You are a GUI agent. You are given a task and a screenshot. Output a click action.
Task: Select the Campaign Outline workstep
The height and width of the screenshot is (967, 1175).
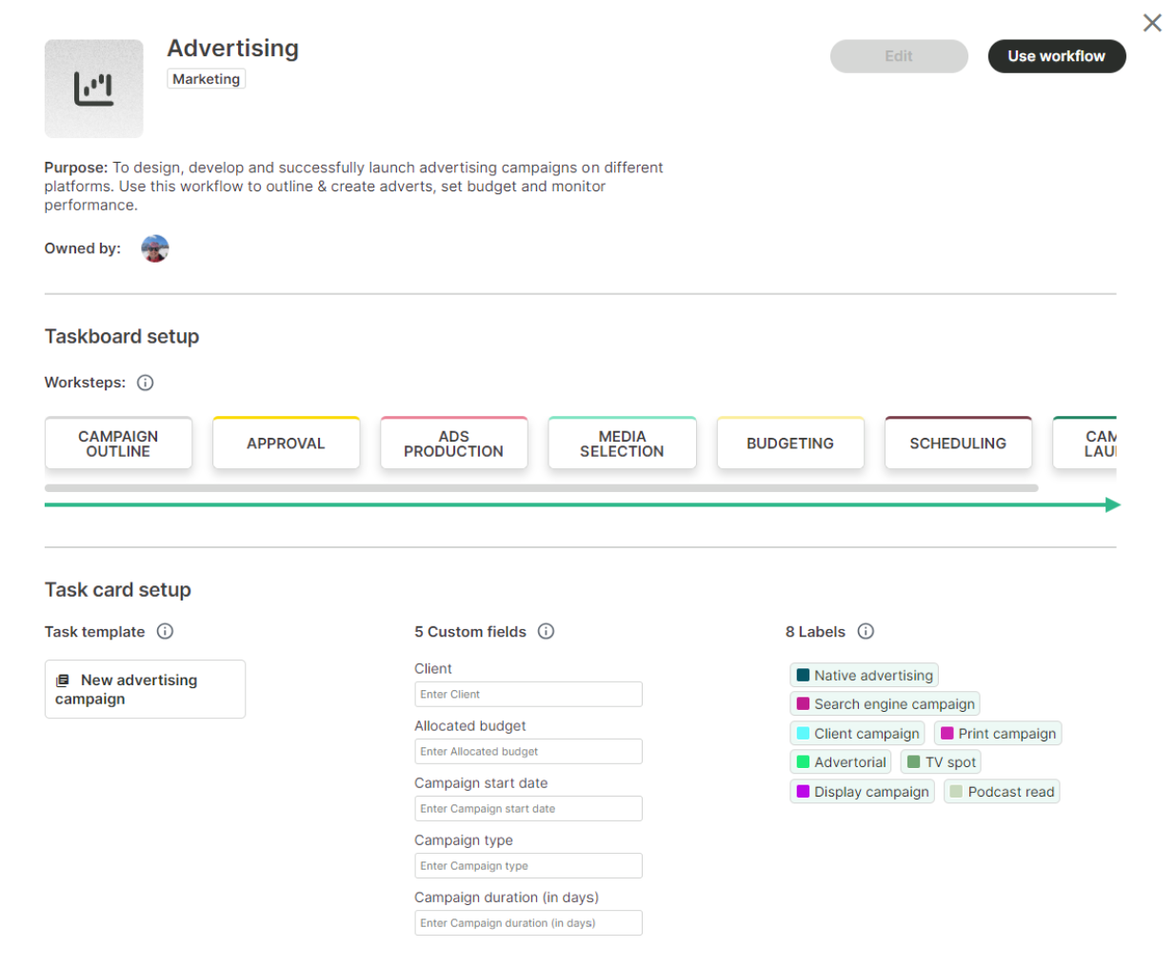pyautogui.click(x=118, y=444)
